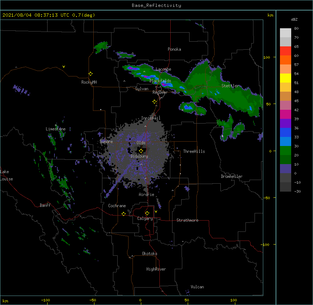
Task: Click the Base_Reflectivity title
Action: click(156, 5)
